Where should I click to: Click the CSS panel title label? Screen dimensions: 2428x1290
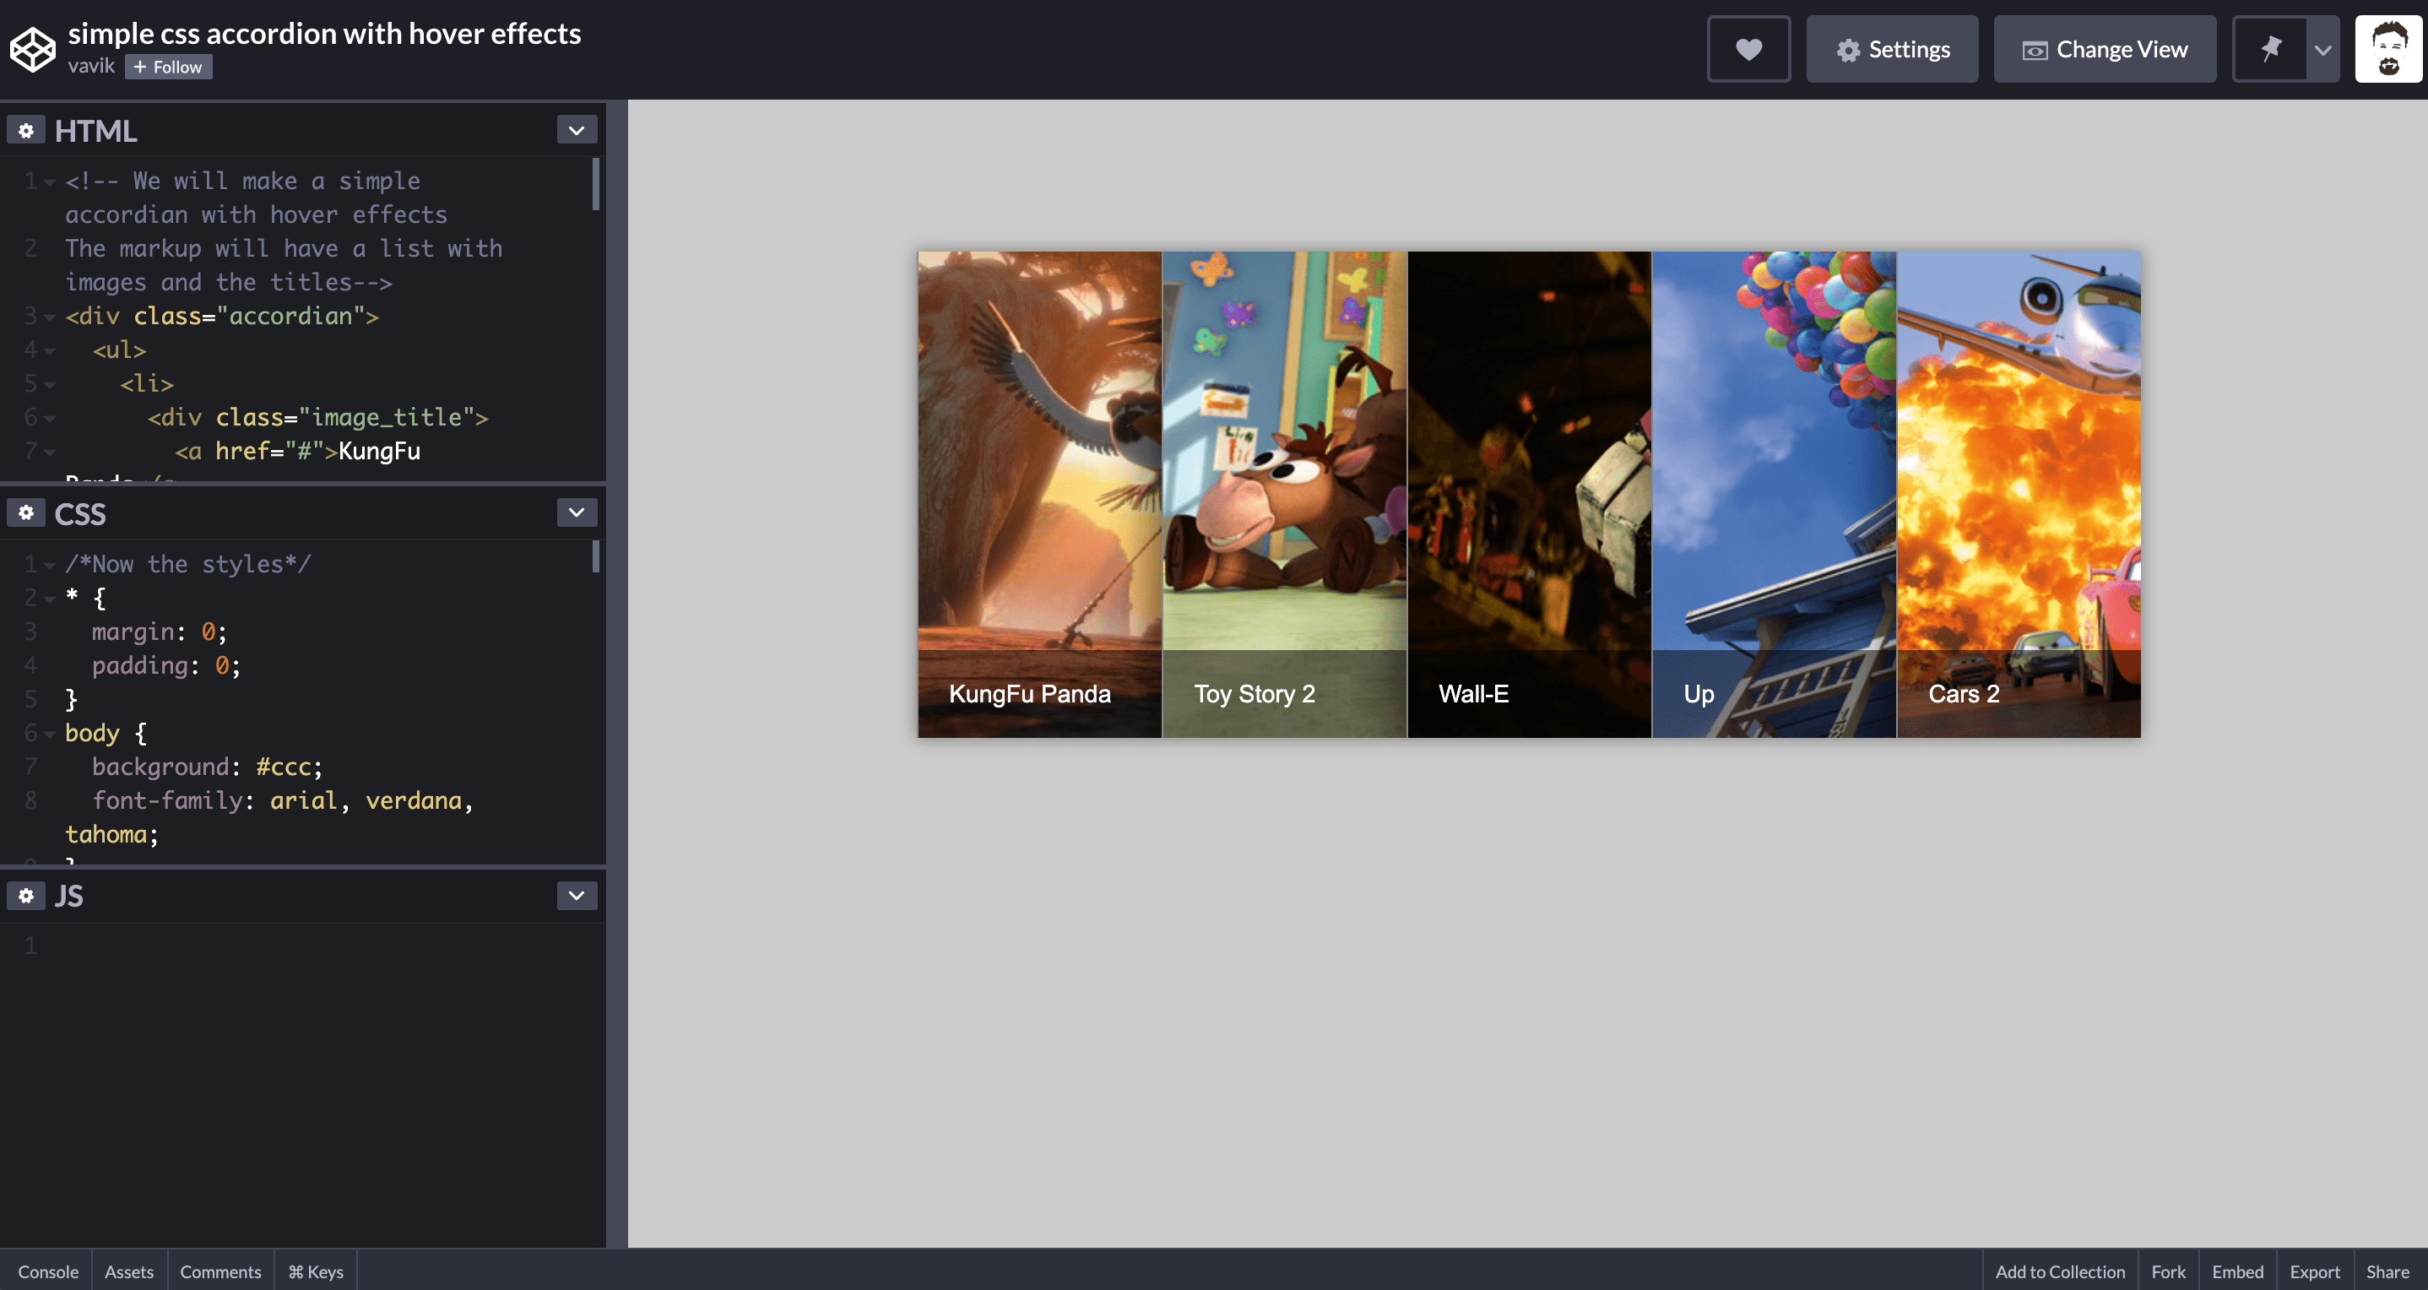(80, 513)
